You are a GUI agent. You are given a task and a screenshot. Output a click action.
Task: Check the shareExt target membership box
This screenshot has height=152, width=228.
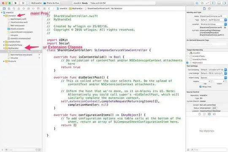click(187, 53)
